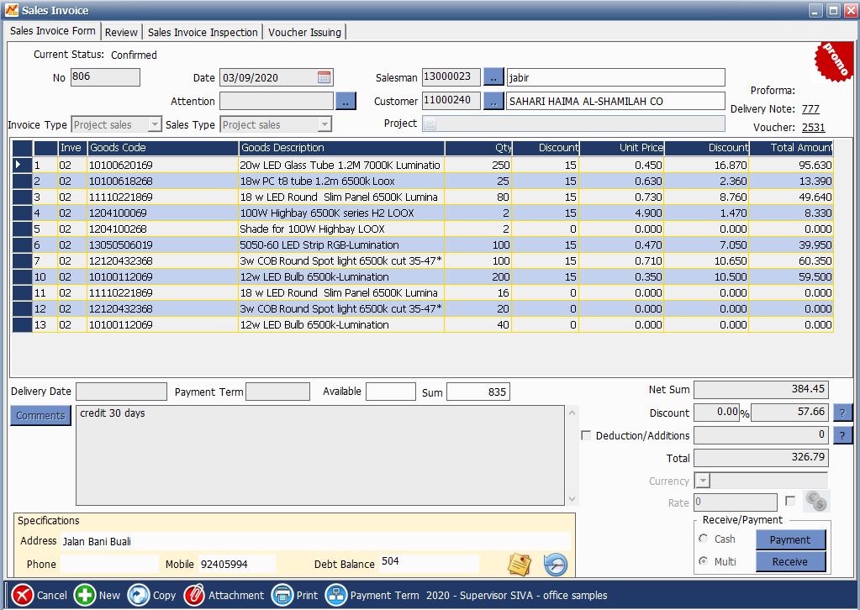Click the Mobile number field
The height and width of the screenshot is (610, 860).
coord(237,564)
